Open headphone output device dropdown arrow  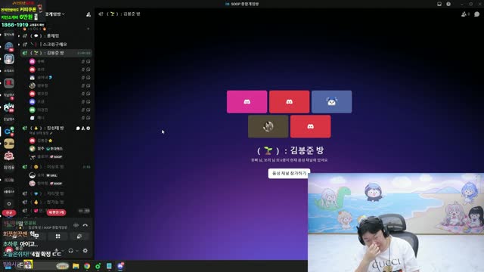point(77,251)
